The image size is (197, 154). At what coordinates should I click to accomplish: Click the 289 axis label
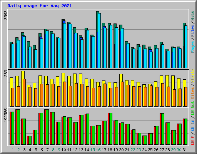point(6,73)
